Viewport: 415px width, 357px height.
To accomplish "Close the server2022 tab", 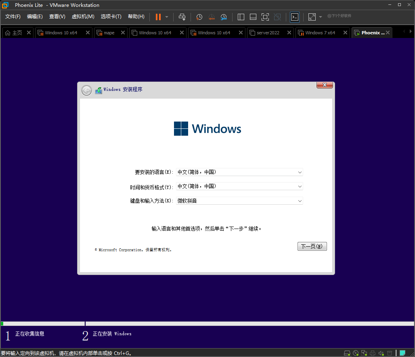I will (x=289, y=33).
